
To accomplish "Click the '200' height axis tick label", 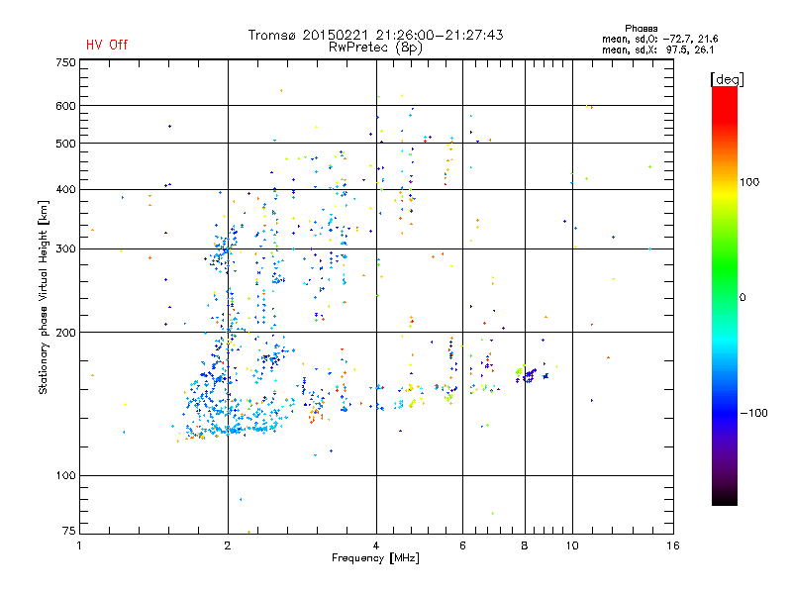I will (65, 333).
